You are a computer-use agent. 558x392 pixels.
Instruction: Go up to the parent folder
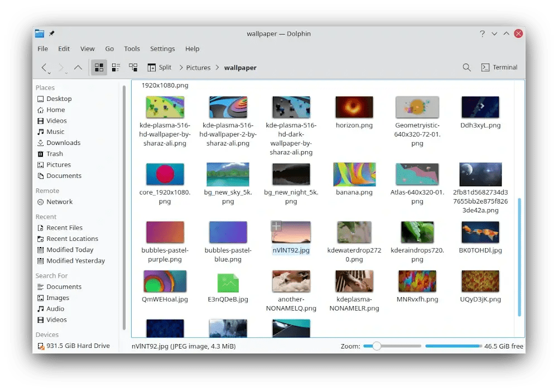[x=78, y=67]
